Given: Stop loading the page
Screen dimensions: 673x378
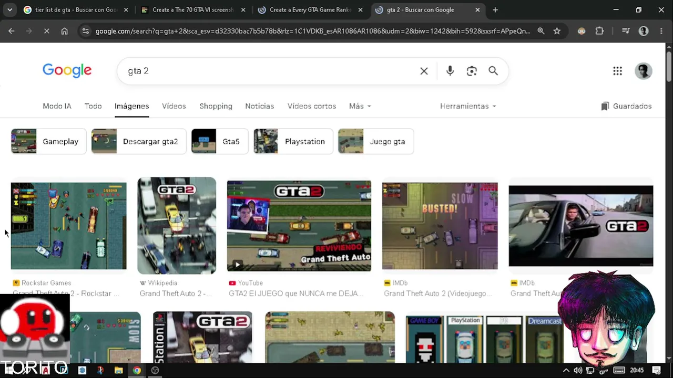Looking at the screenshot, I should point(46,31).
